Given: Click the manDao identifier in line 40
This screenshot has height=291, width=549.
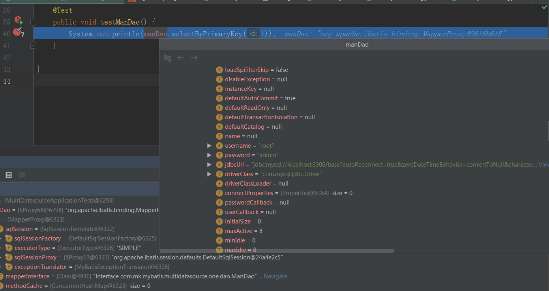Looking at the screenshot, I should (x=156, y=34).
